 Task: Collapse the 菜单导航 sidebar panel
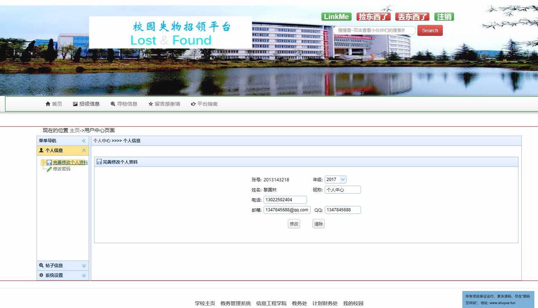(x=84, y=141)
